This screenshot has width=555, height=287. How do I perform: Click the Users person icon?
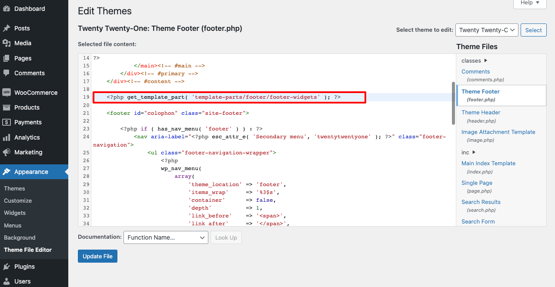[7, 281]
